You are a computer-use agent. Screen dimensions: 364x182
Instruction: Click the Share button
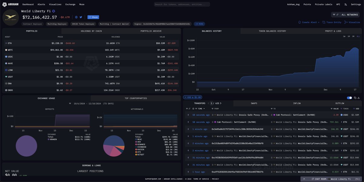click(x=93, y=17)
